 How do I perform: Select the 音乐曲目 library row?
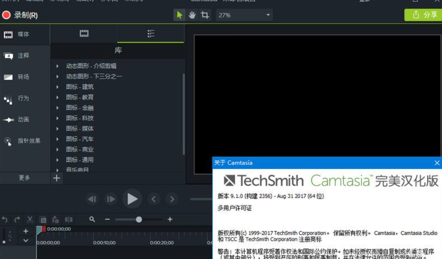click(117, 169)
